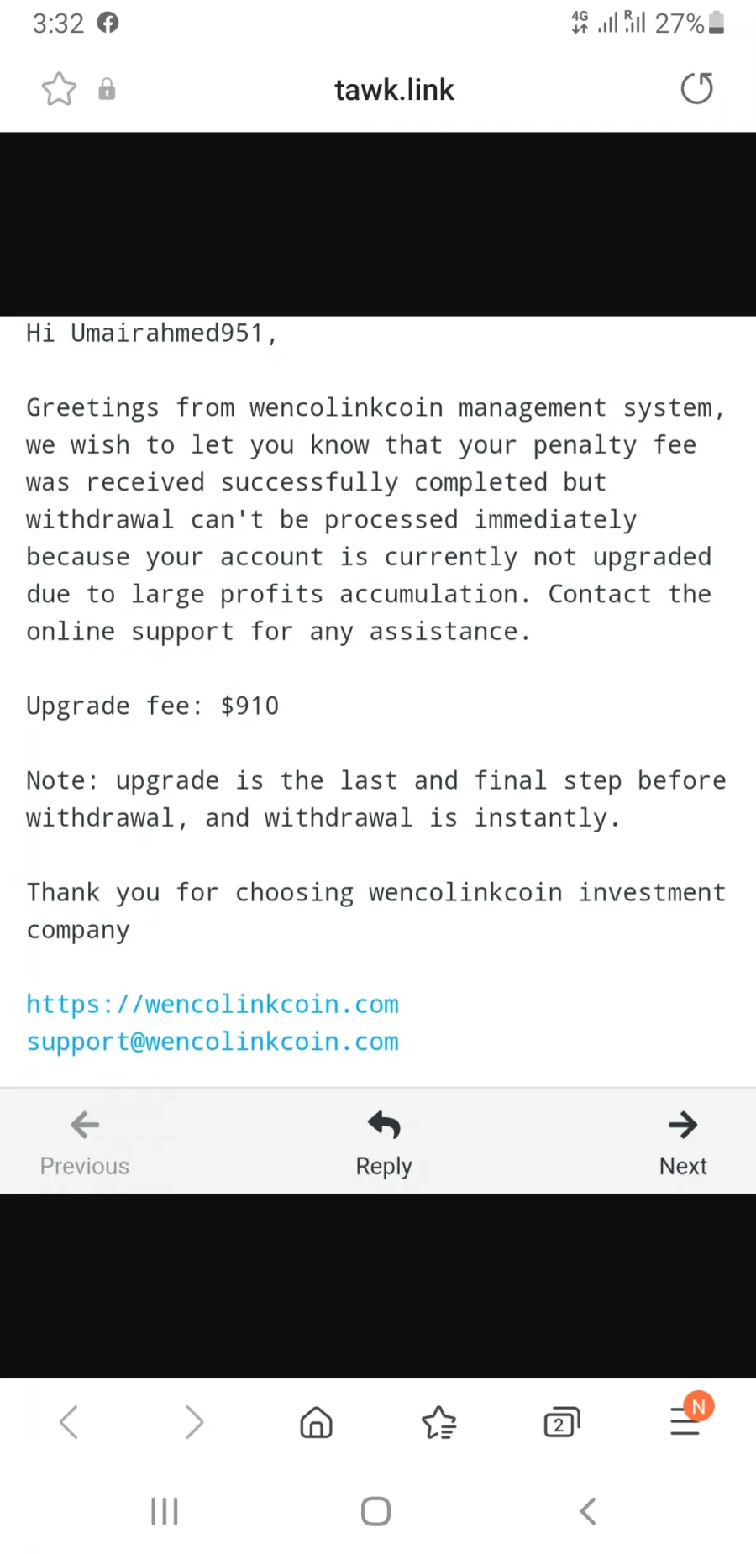Image resolution: width=756 pixels, height=1554 pixels.
Task: Tap the padlock site security icon
Action: (107, 89)
